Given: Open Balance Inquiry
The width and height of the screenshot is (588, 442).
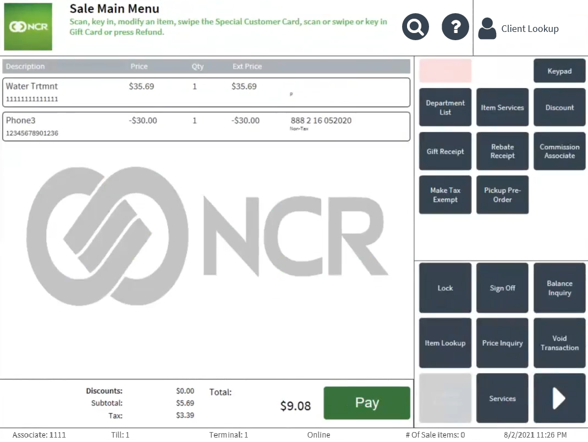Looking at the screenshot, I should 559,288.
